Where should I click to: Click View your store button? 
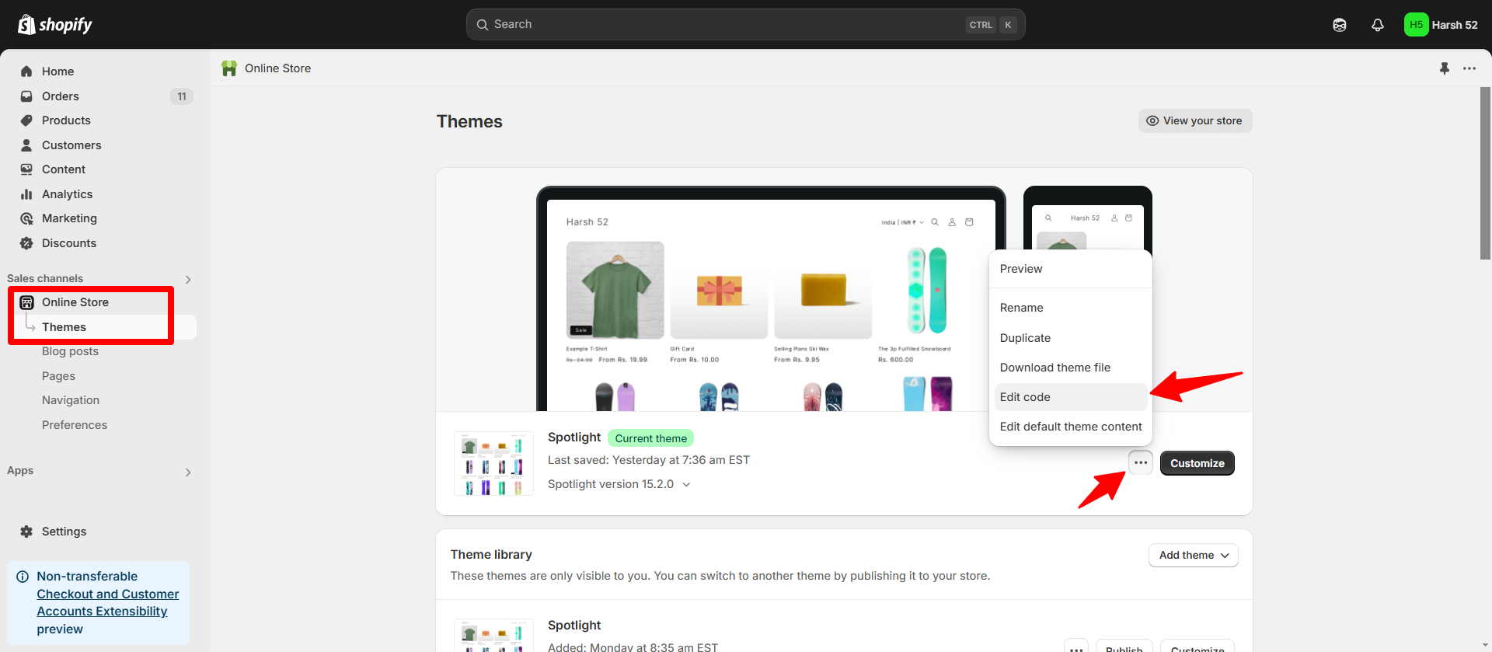pos(1195,120)
